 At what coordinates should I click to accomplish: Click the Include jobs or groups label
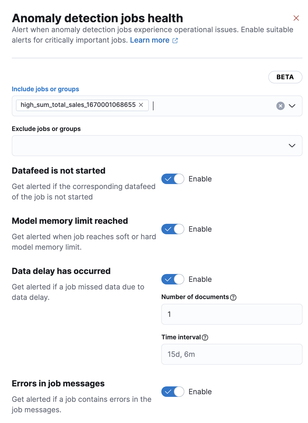coord(45,89)
